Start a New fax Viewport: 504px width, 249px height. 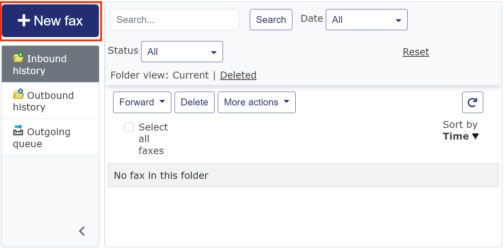(x=50, y=21)
